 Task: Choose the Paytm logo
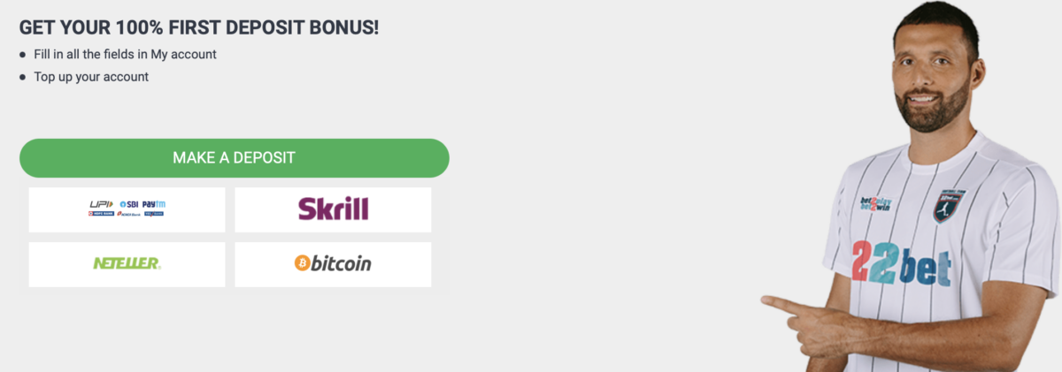click(x=154, y=204)
